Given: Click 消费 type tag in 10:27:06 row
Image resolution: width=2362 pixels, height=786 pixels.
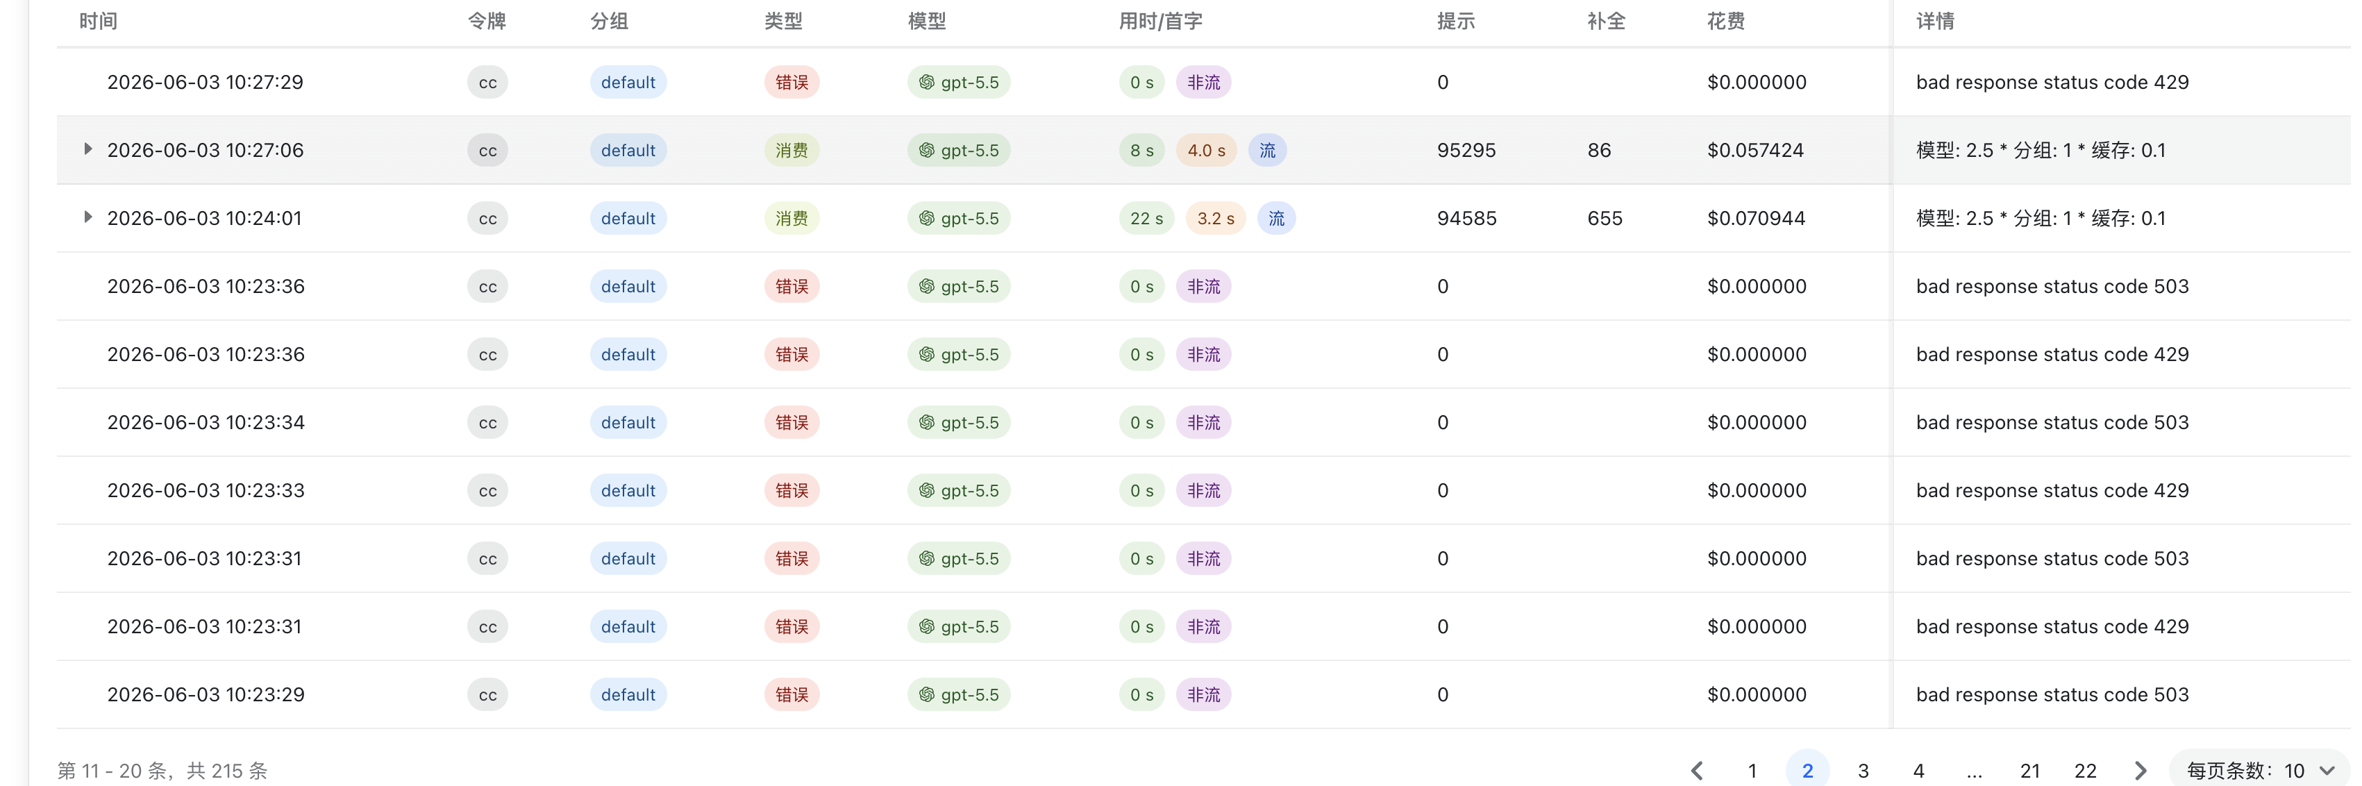Looking at the screenshot, I should (792, 151).
